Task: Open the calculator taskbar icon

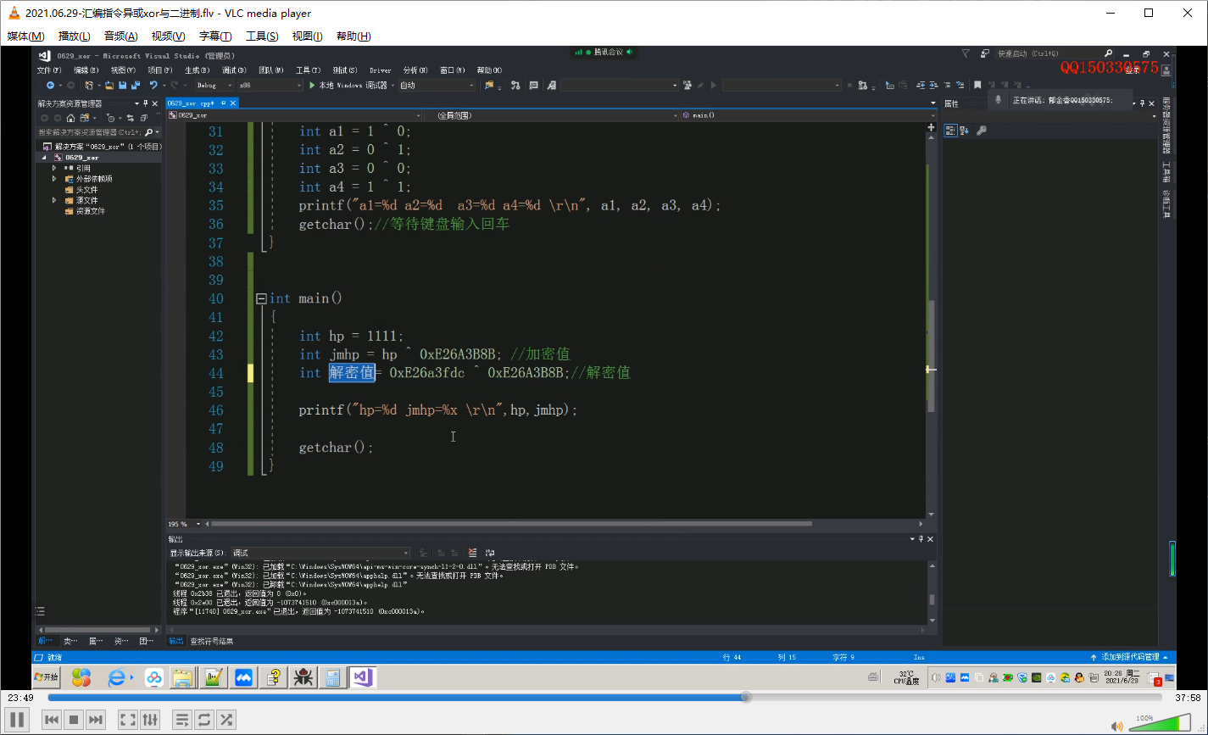Action: point(332,677)
